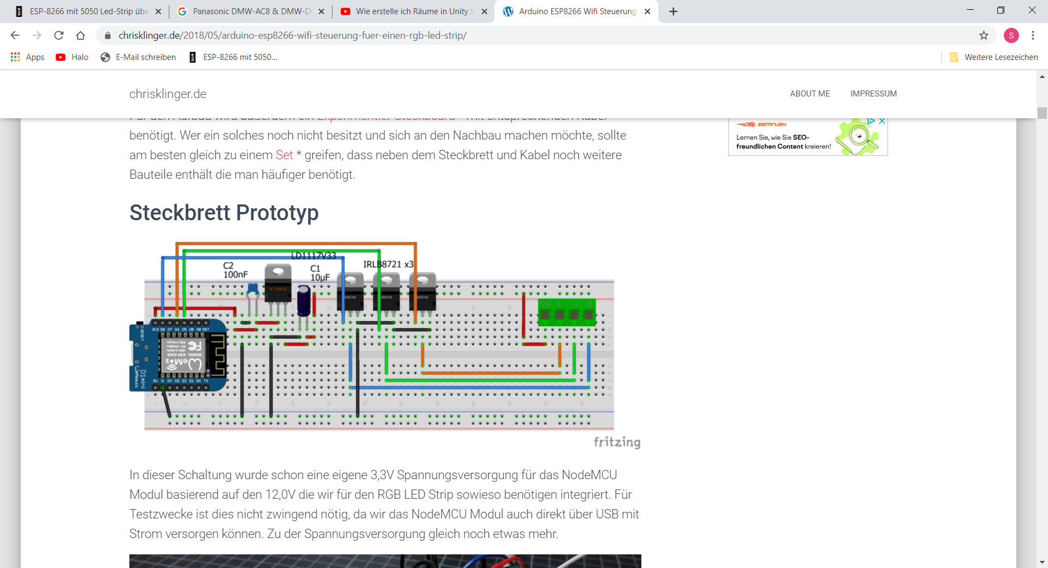Open the IMPRESSUM page
The image size is (1048, 568).
tap(873, 93)
